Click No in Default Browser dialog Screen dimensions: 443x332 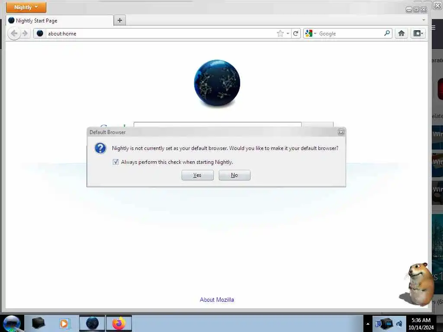tap(234, 175)
